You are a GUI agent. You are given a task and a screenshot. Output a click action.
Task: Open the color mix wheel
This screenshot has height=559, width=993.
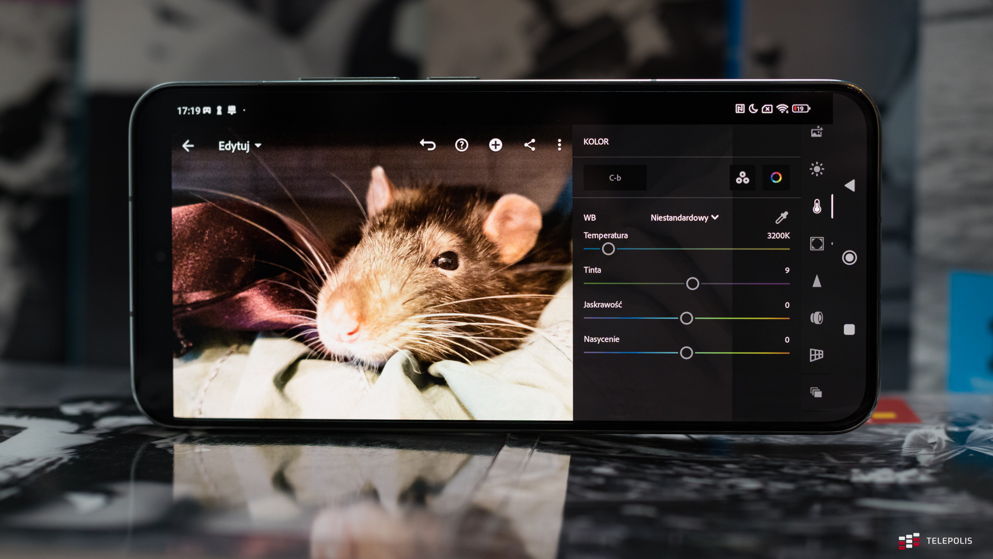pos(776,178)
